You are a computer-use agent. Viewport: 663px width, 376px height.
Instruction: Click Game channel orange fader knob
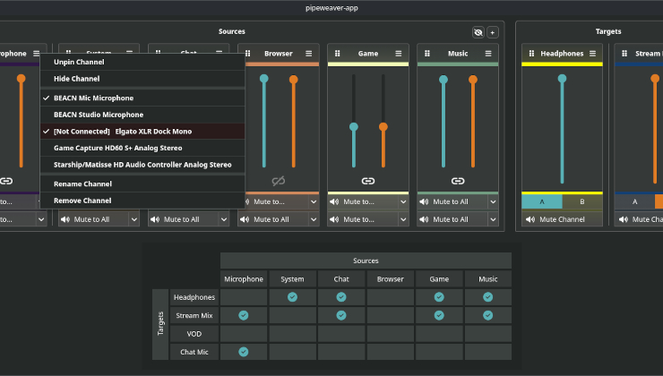click(x=383, y=127)
